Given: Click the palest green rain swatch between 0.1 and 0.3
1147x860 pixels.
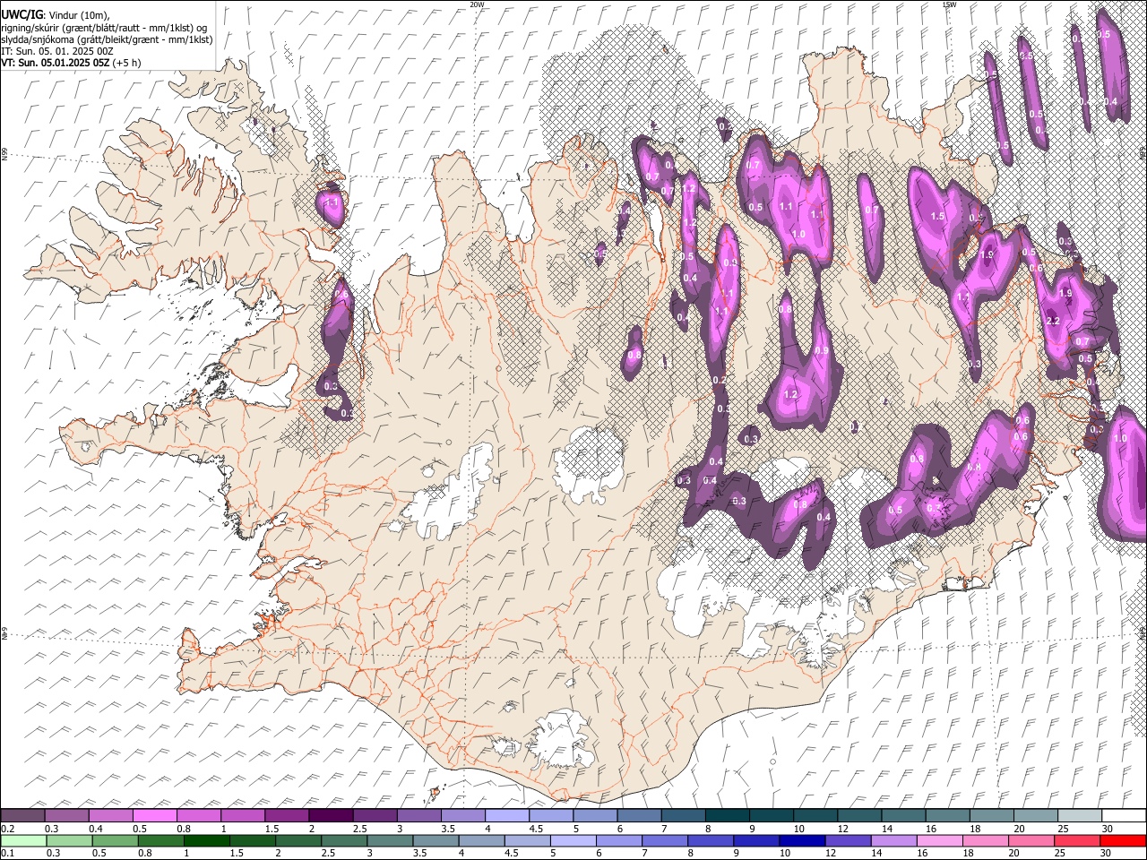Looking at the screenshot, I should pyautogui.click(x=24, y=840).
